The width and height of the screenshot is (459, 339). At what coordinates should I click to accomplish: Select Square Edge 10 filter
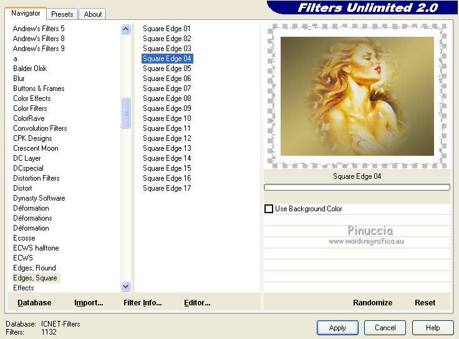pos(167,118)
